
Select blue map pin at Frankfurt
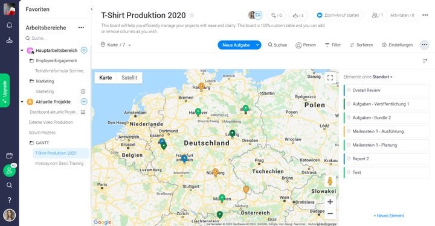tap(184, 159)
